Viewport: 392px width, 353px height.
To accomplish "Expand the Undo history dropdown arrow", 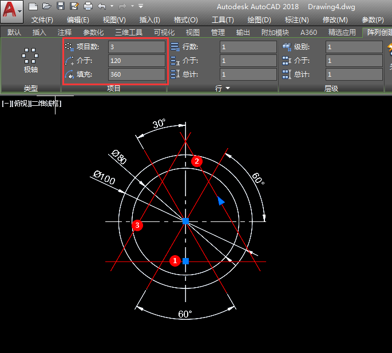I will (111, 6).
